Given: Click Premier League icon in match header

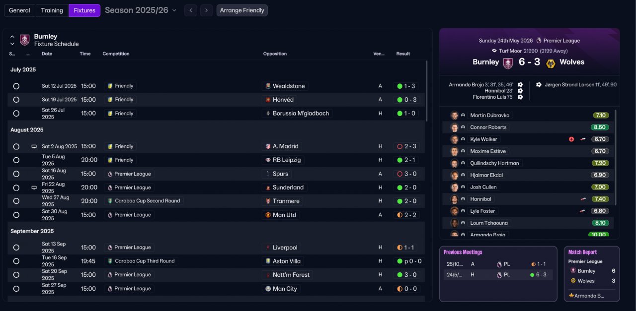Looking at the screenshot, I should [539, 41].
